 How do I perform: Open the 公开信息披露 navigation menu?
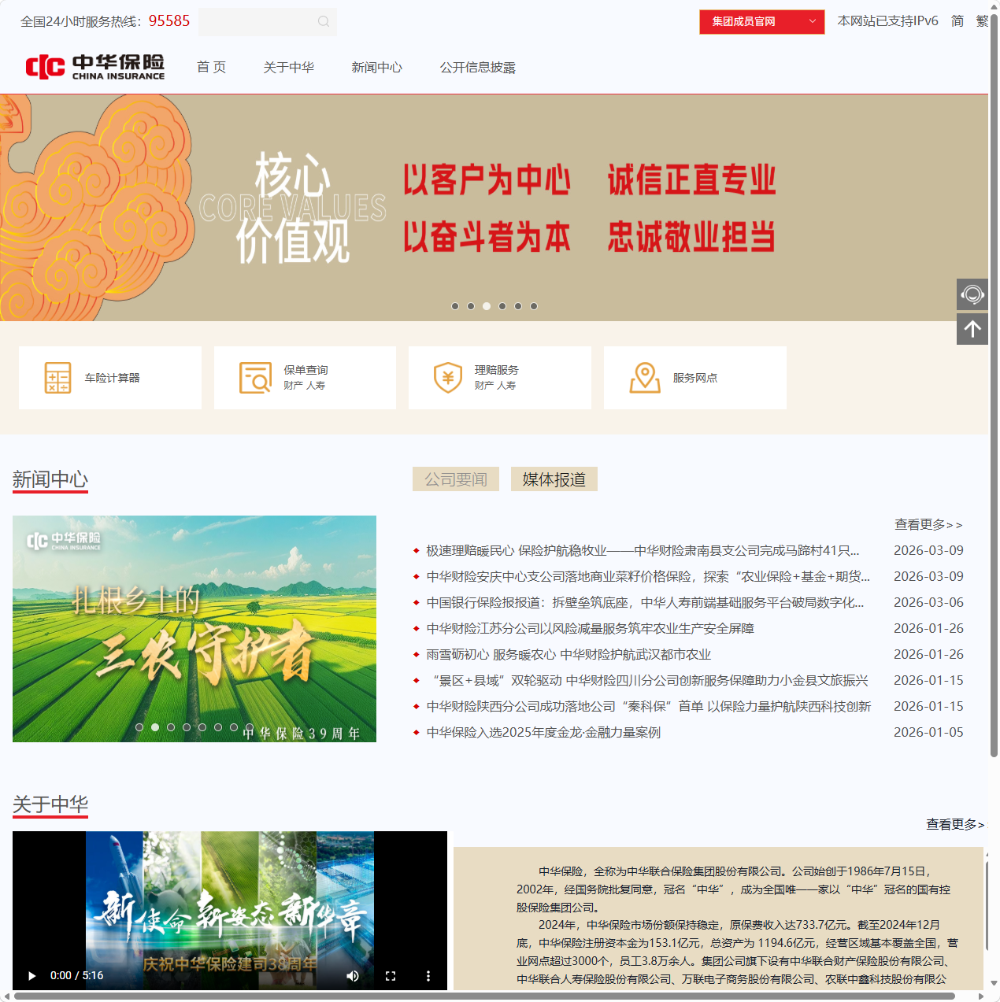click(477, 67)
